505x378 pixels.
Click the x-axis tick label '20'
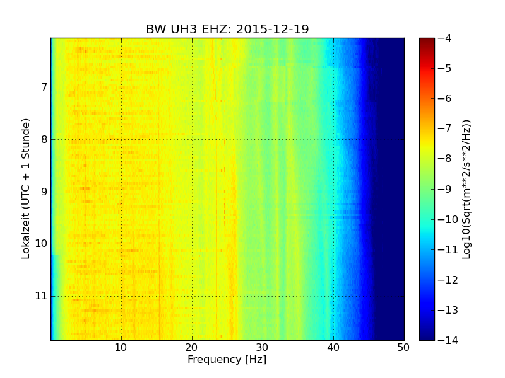click(x=192, y=348)
